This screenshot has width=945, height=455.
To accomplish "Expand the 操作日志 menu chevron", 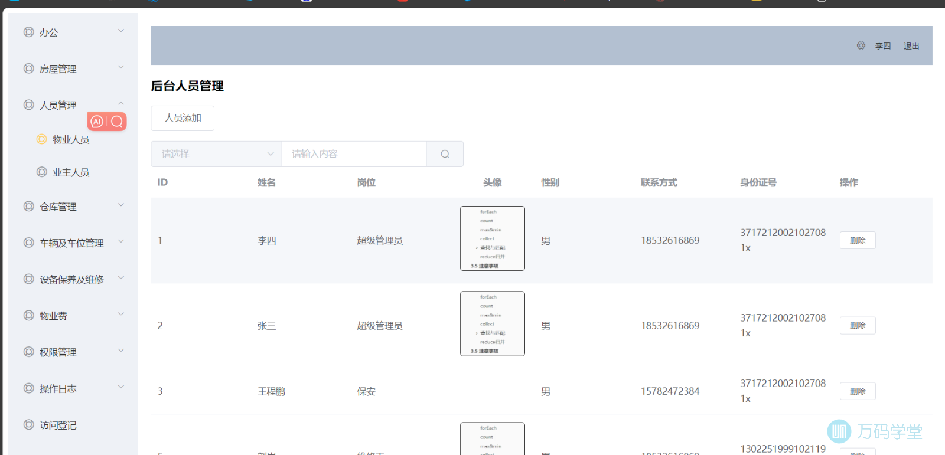I will tap(121, 387).
